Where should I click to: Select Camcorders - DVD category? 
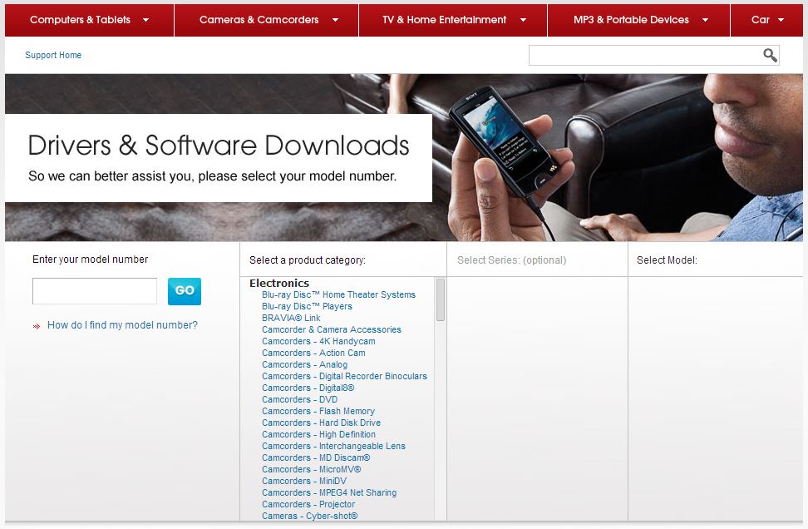[x=299, y=399]
